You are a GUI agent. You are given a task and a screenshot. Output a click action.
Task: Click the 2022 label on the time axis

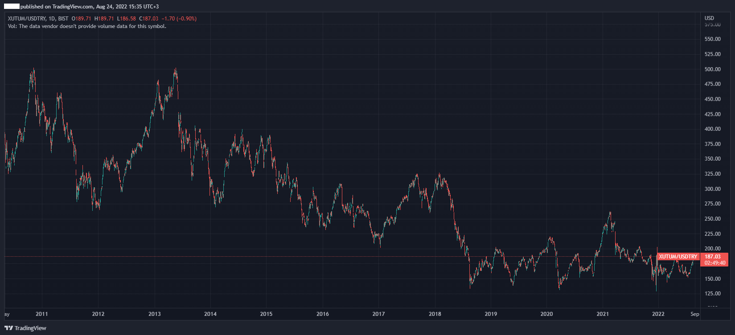click(x=658, y=314)
